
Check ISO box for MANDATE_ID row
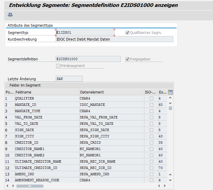point(151,105)
